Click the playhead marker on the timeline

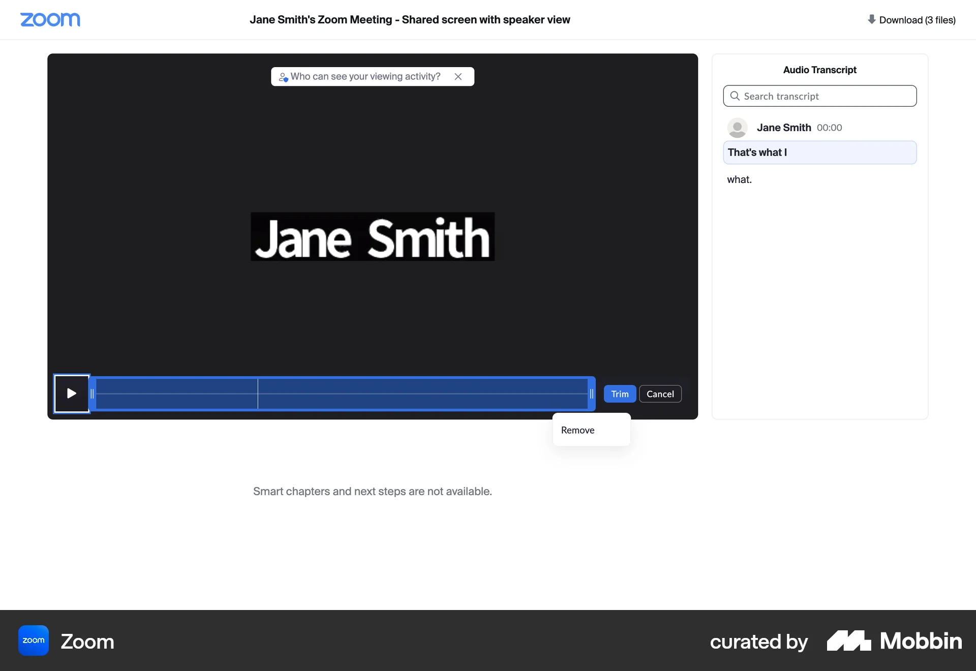tap(258, 393)
